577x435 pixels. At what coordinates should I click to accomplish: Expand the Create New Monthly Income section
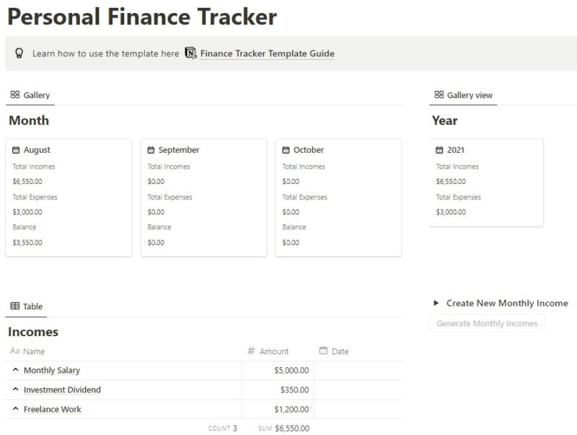pyautogui.click(x=437, y=303)
